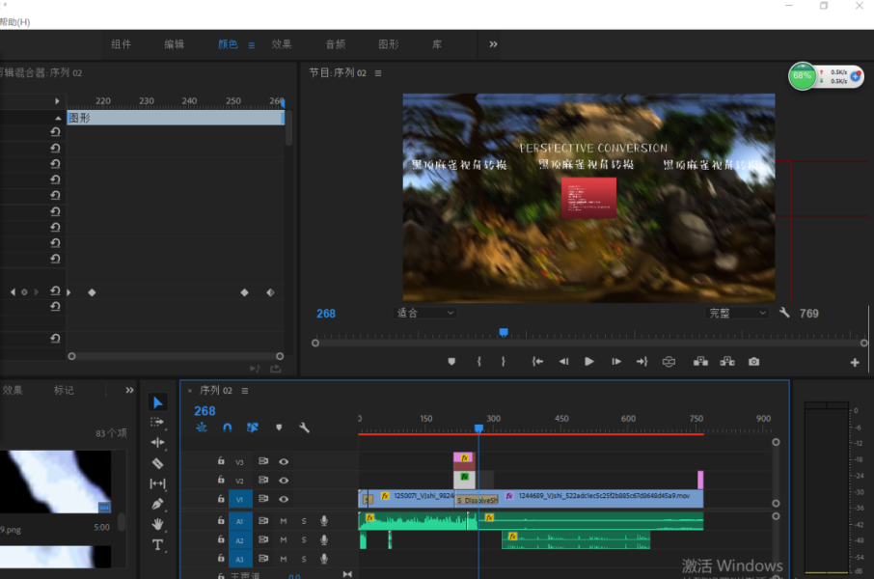Viewport: 874px width, 579px height.
Task: Click the Program Monitor playhead marker
Action: (503, 332)
